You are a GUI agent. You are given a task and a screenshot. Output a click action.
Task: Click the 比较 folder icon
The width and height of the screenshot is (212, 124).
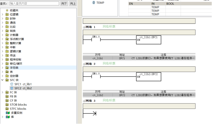[7, 27]
